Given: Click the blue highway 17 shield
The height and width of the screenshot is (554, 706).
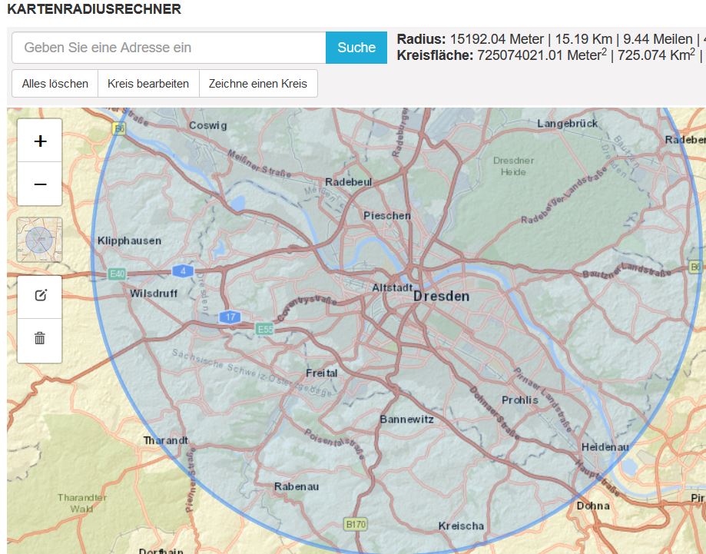Looking at the screenshot, I should (x=230, y=317).
